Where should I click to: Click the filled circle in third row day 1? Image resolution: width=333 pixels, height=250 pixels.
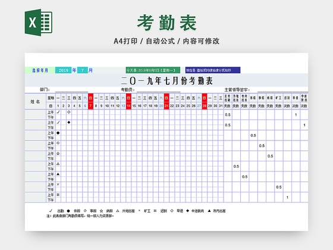58,133
